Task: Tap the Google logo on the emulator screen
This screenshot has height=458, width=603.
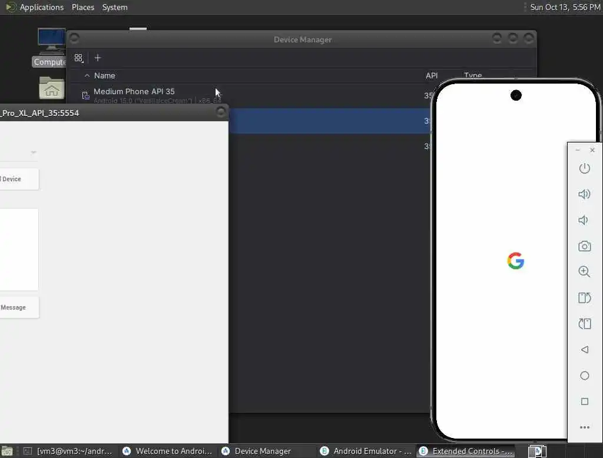Action: coord(516,261)
